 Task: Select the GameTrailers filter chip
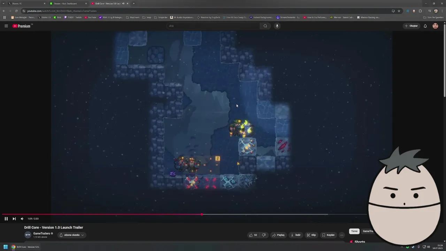point(368,231)
